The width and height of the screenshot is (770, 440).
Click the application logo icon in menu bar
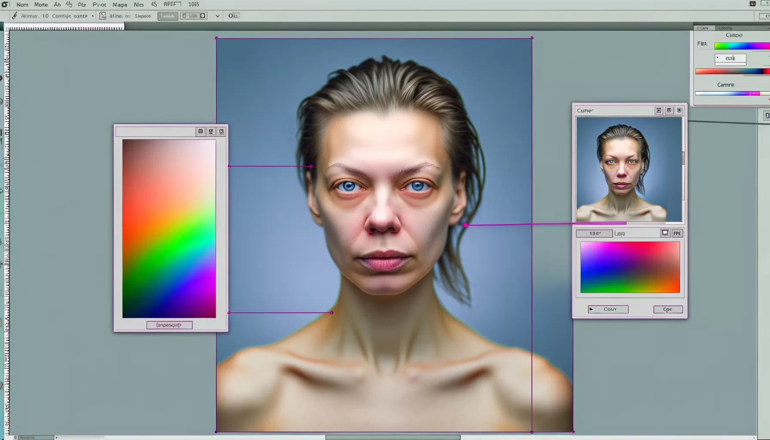pyautogui.click(x=5, y=4)
